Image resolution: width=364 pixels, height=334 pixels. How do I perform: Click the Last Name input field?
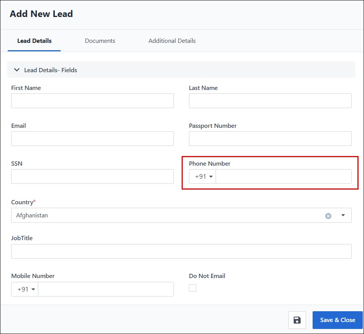pos(270,101)
